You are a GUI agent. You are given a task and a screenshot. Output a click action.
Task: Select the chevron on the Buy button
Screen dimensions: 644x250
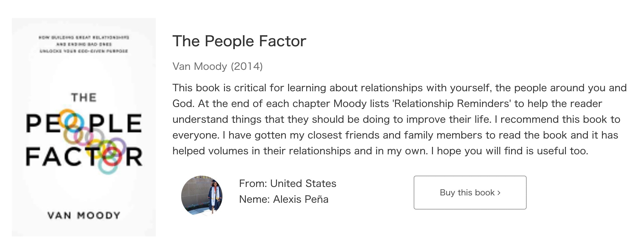click(x=499, y=193)
